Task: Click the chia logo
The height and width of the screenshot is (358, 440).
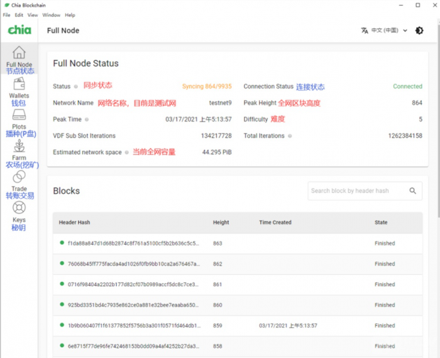Action: pyautogui.click(x=19, y=30)
